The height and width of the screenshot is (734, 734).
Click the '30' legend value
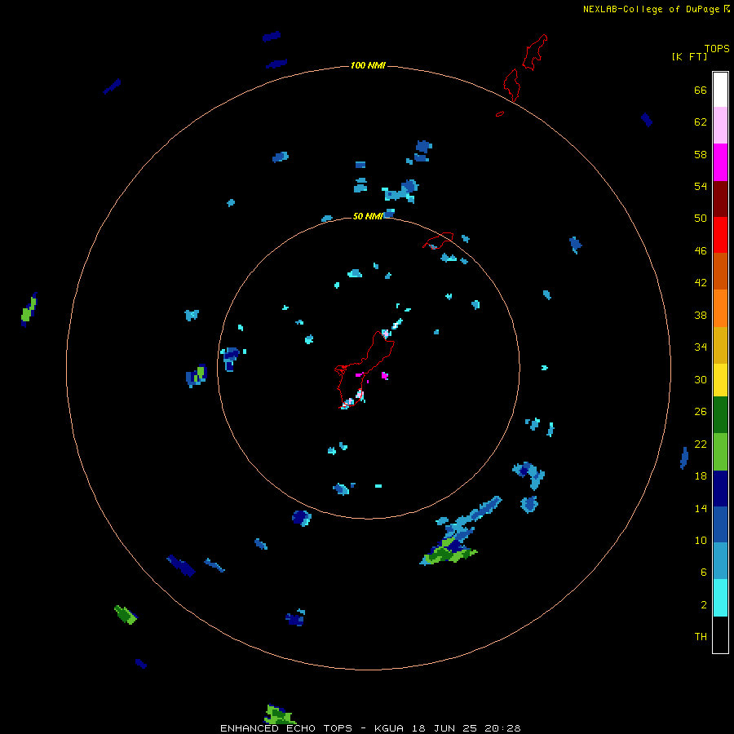(x=701, y=379)
